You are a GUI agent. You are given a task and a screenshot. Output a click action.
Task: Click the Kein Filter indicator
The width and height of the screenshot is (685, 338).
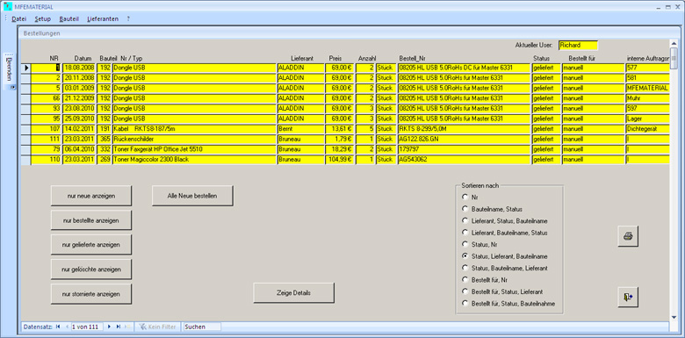click(157, 327)
